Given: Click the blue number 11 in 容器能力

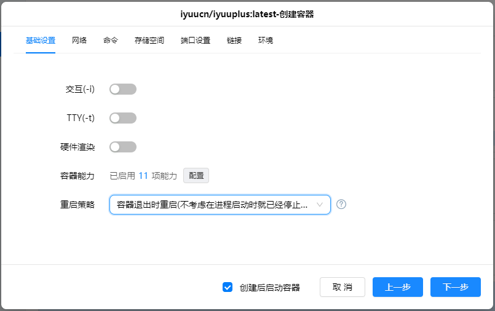Looking at the screenshot, I should 143,176.
